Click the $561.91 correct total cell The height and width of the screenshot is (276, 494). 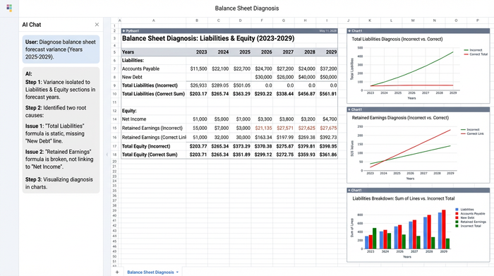[x=328, y=94]
